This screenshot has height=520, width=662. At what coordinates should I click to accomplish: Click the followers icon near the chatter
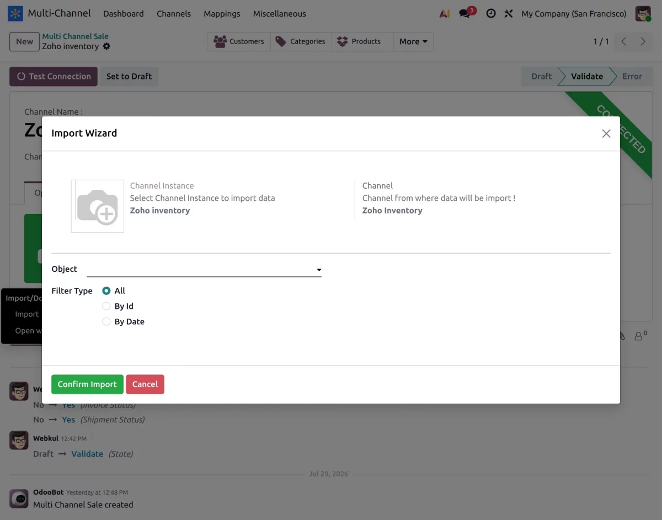click(640, 335)
